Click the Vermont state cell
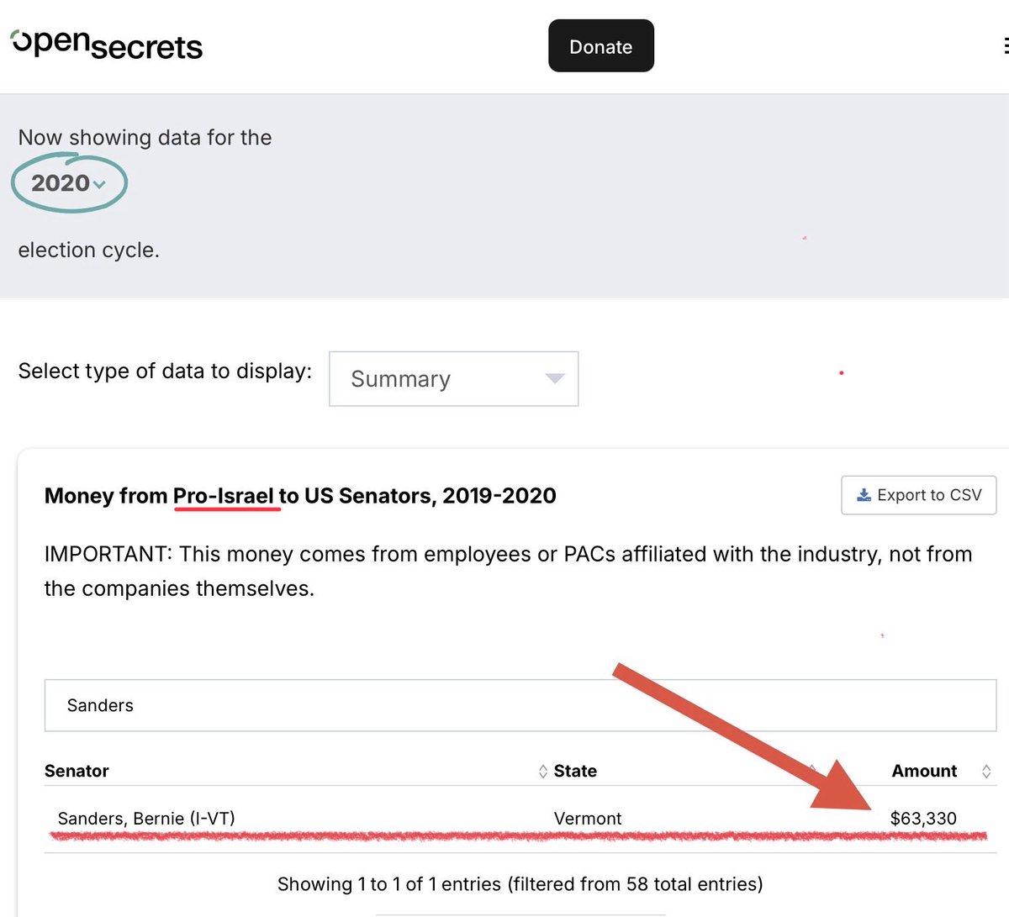This screenshot has height=917, width=1009. pos(588,818)
